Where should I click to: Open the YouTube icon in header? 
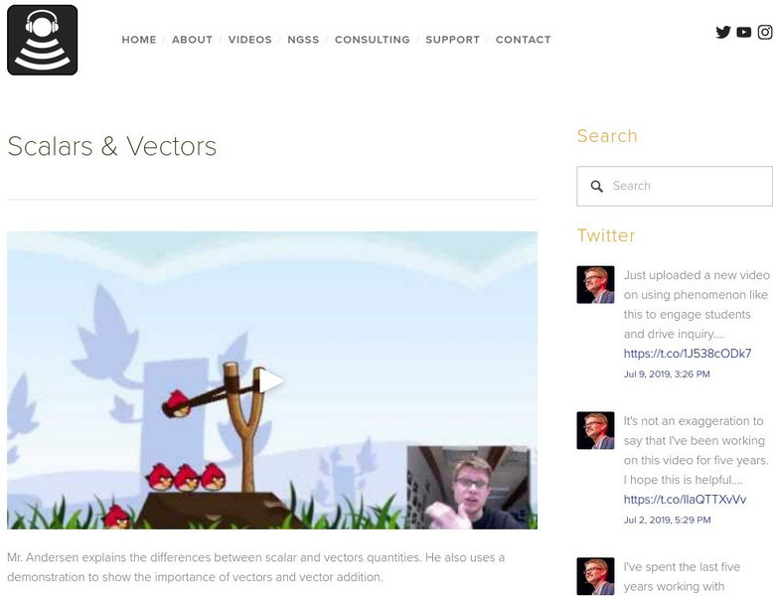point(743,32)
